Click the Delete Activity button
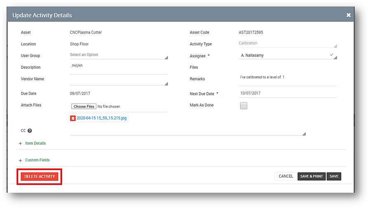This screenshot has height=208, width=370. point(40,177)
